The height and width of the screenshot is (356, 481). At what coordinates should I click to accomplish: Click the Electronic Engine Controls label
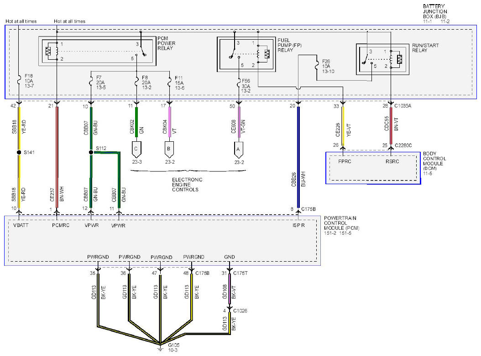pos(187,185)
